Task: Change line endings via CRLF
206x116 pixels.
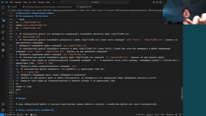Action: pyautogui.click(x=162, y=115)
